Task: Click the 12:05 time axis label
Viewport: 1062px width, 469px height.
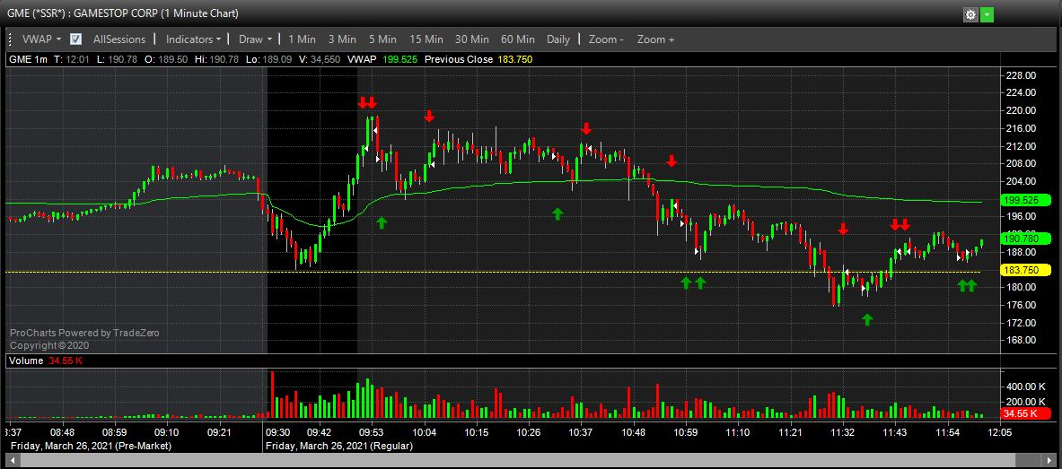Action: (x=999, y=431)
